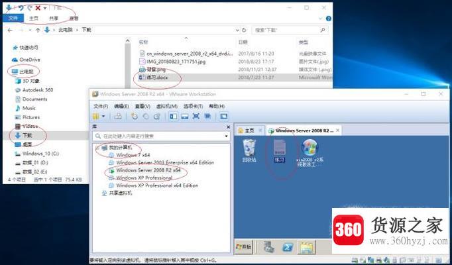Collapse the 我的计算机 tree node
The height and width of the screenshot is (265, 452).
(97, 148)
